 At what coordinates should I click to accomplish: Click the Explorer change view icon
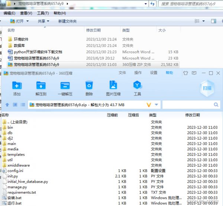click(197, 21)
